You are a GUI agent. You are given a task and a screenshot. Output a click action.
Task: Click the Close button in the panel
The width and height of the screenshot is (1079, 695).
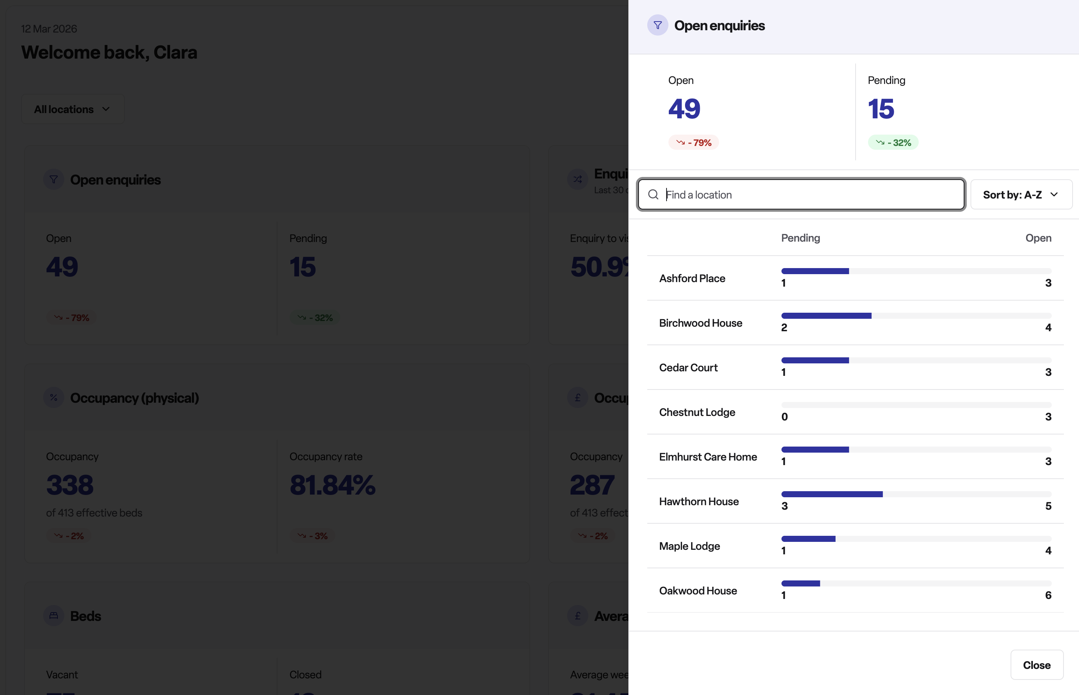[1037, 665]
